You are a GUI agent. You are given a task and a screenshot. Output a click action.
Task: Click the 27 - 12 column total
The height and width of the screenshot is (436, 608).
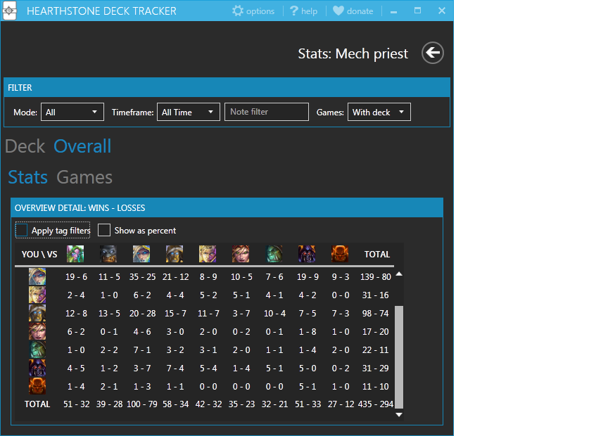click(341, 404)
